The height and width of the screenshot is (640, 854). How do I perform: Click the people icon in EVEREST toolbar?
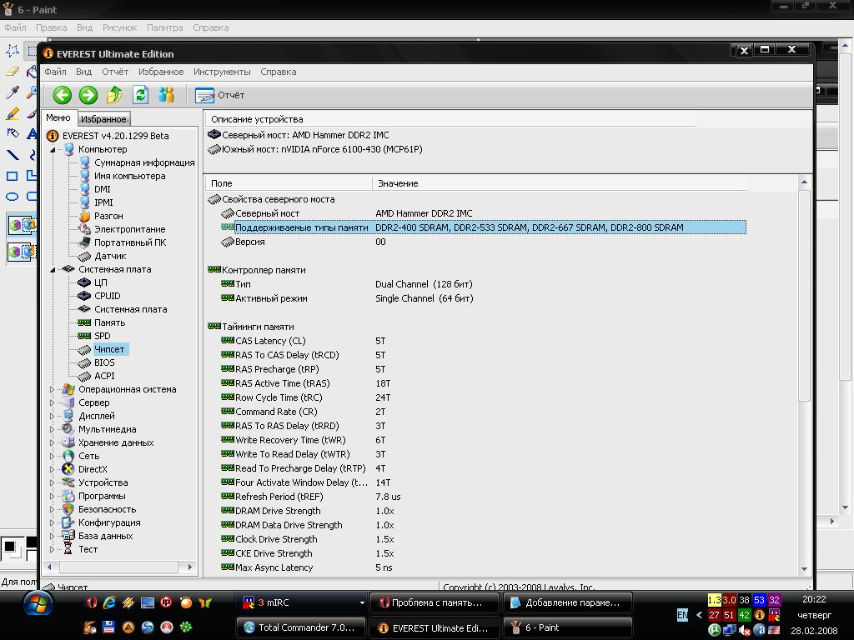[x=167, y=95]
